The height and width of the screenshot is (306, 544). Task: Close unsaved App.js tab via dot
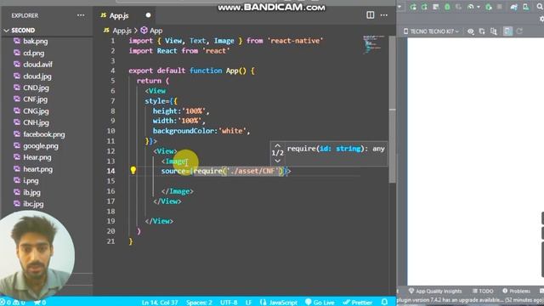tap(148, 15)
